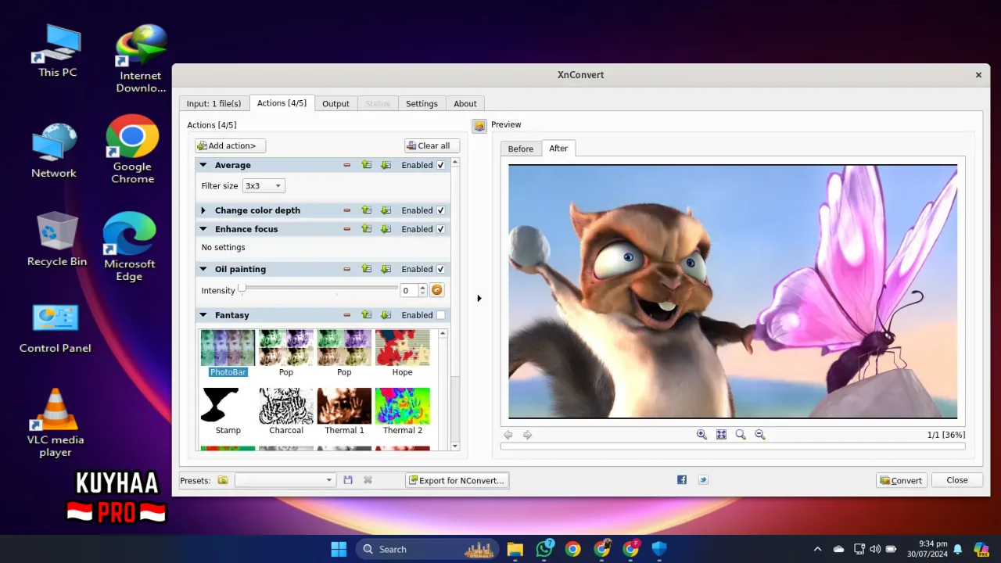Open the Filter size 3x3 dropdown
The width and height of the screenshot is (1001, 563).
[264, 186]
